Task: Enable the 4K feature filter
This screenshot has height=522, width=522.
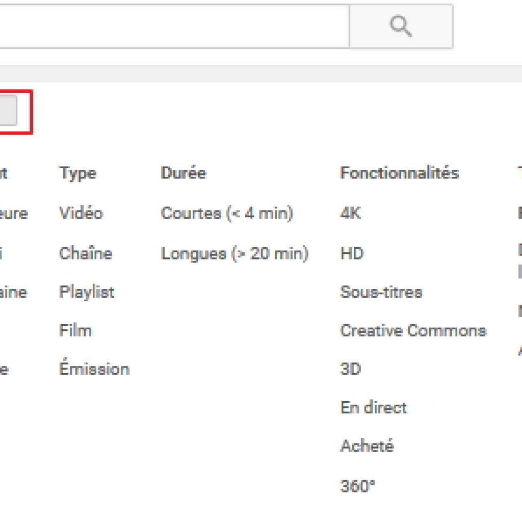Action: pyautogui.click(x=350, y=213)
